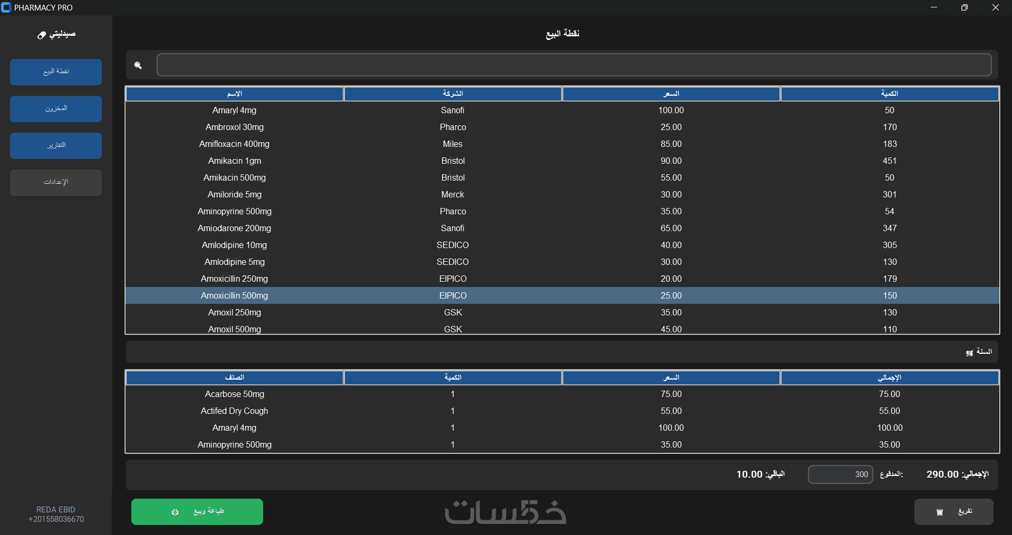This screenshot has height=535, width=1012.
Task: Click the 75.00 total of Acarbose in cart
Action: tap(890, 394)
